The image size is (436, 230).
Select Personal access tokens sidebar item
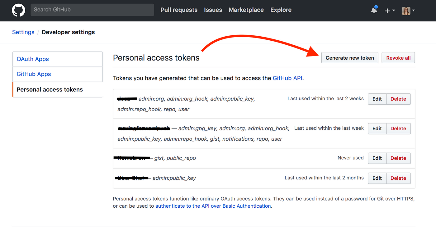click(58, 89)
